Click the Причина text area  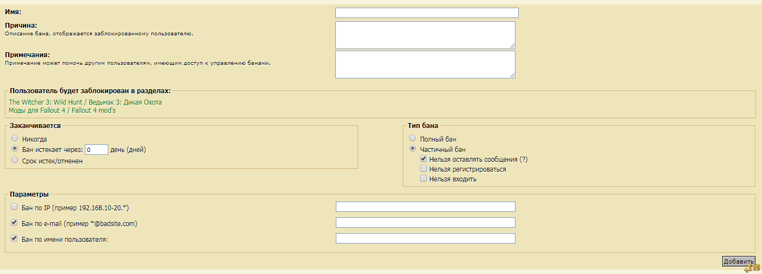pyautogui.click(x=425, y=35)
